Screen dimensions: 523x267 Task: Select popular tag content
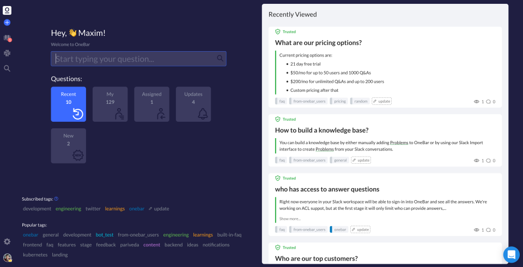[152, 245]
